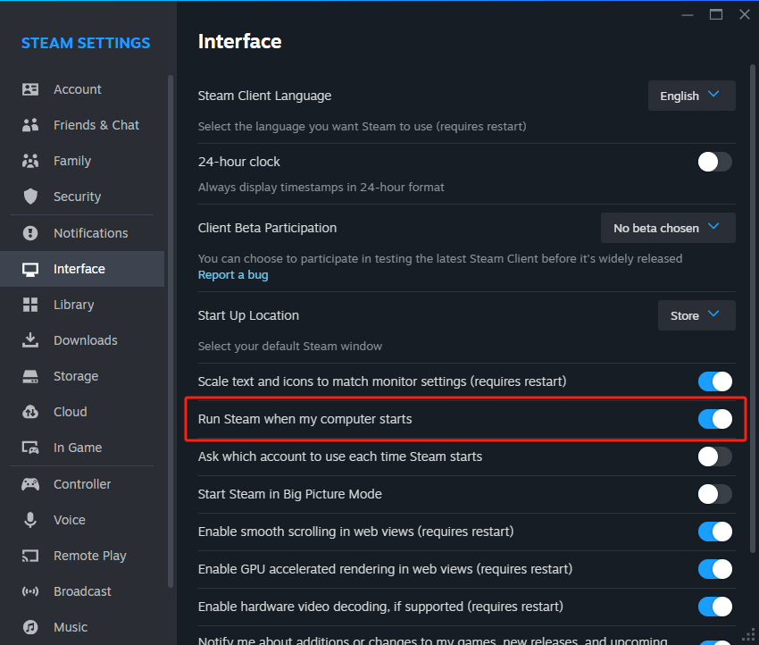Open the Start Up Location dropdown
759x645 pixels.
(x=696, y=315)
